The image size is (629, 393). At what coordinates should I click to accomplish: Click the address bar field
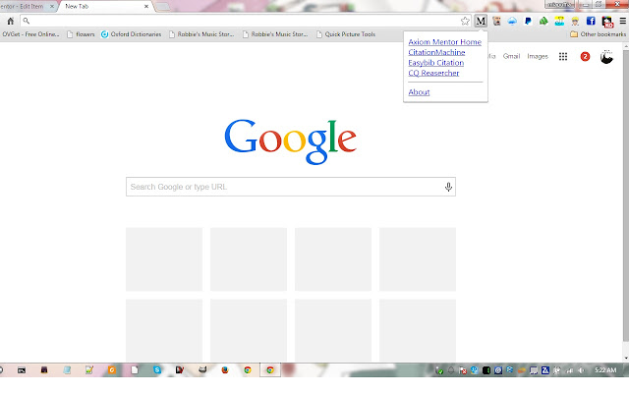click(245, 21)
